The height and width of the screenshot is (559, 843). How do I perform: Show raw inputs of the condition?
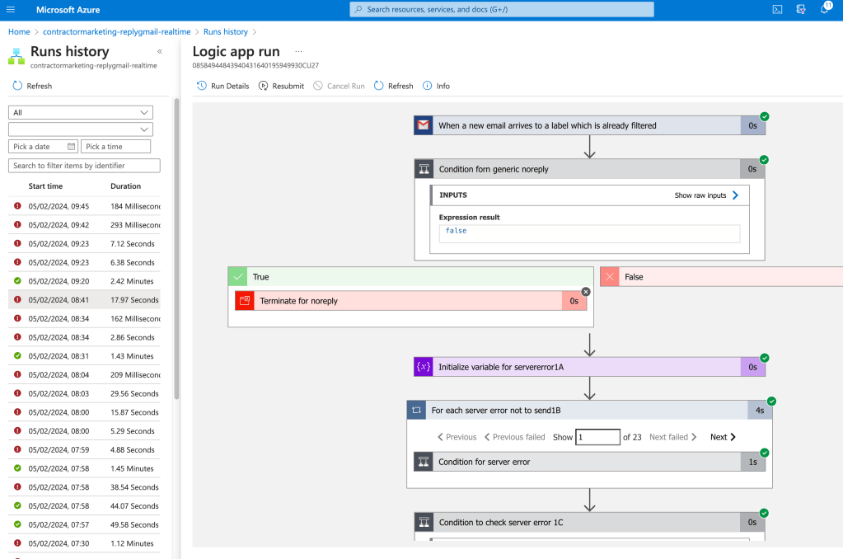[x=706, y=195]
